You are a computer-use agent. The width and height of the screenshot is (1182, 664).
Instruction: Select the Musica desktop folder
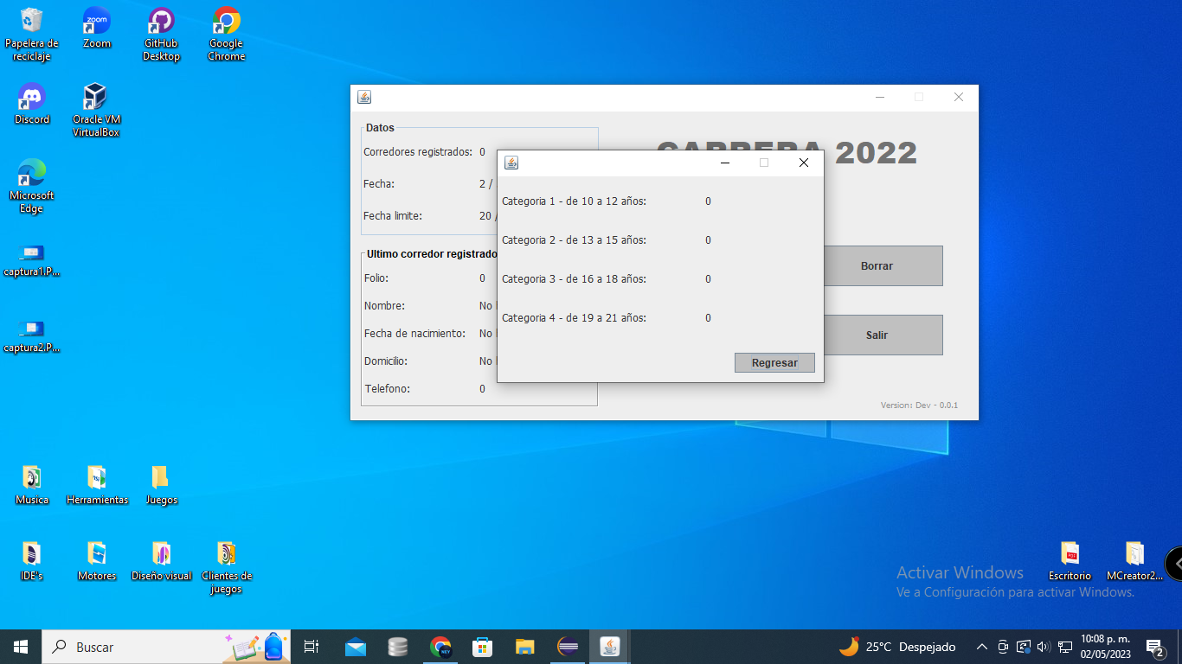[x=32, y=485]
